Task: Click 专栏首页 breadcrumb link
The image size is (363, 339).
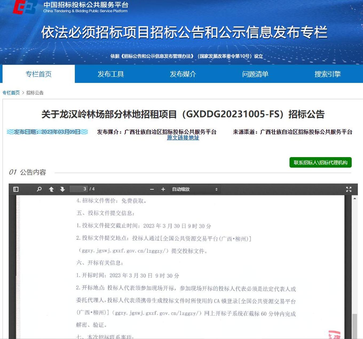Action: coord(11,93)
